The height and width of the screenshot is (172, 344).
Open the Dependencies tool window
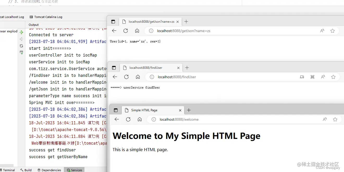pos(49,170)
